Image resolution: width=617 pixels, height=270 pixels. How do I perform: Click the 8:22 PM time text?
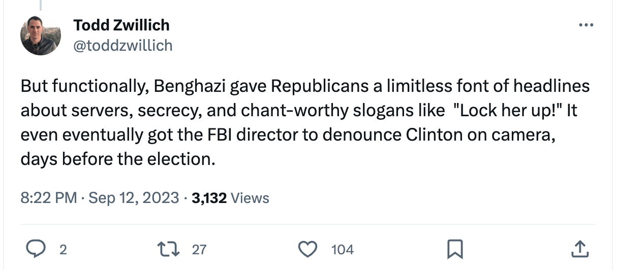[49, 197]
